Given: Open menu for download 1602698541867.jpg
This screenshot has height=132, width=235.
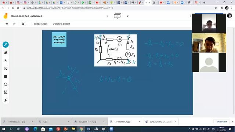Looking at the screenshot, I should click(x=104, y=122).
